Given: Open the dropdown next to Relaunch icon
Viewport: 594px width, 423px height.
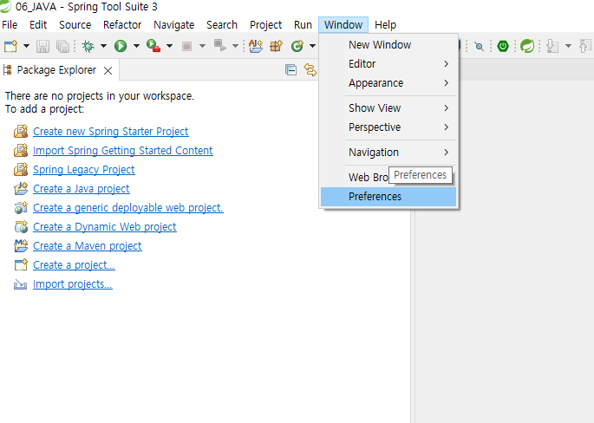Looking at the screenshot, I should pos(235,46).
